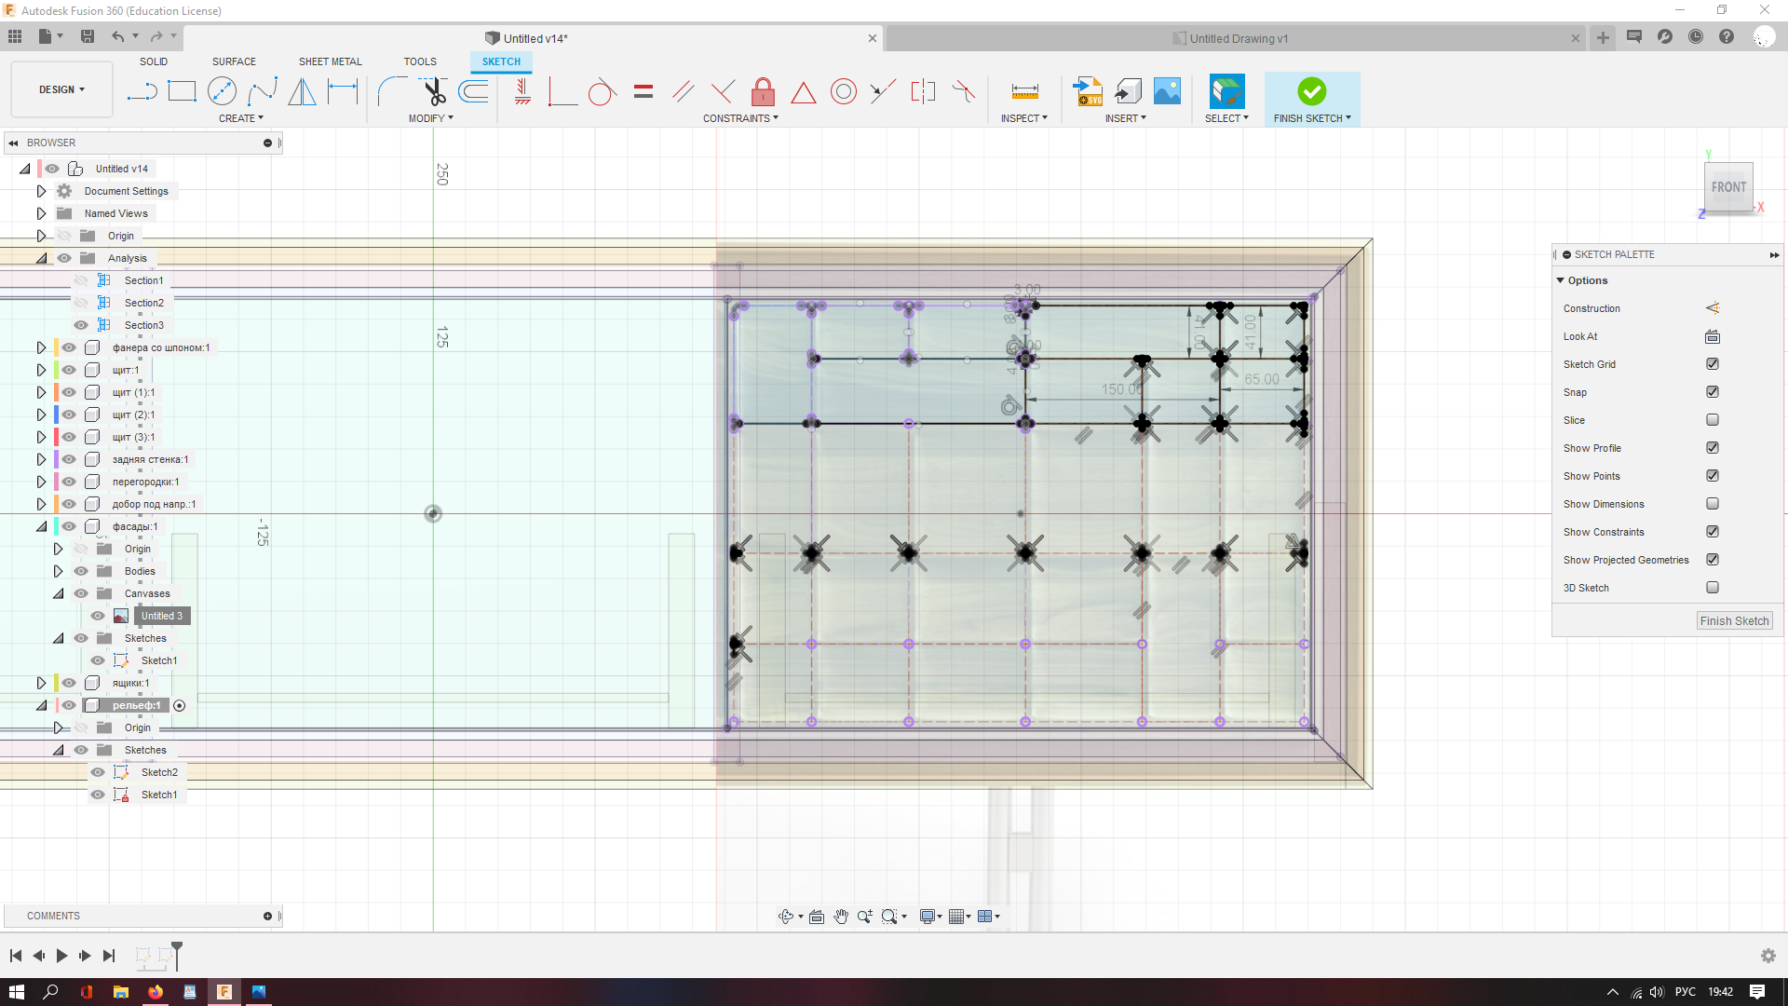Click the Insert Canvas image icon
The width and height of the screenshot is (1788, 1006).
click(x=1167, y=91)
